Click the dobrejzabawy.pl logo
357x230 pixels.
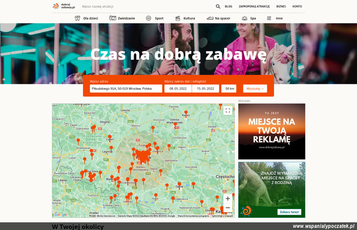pos(64,6)
